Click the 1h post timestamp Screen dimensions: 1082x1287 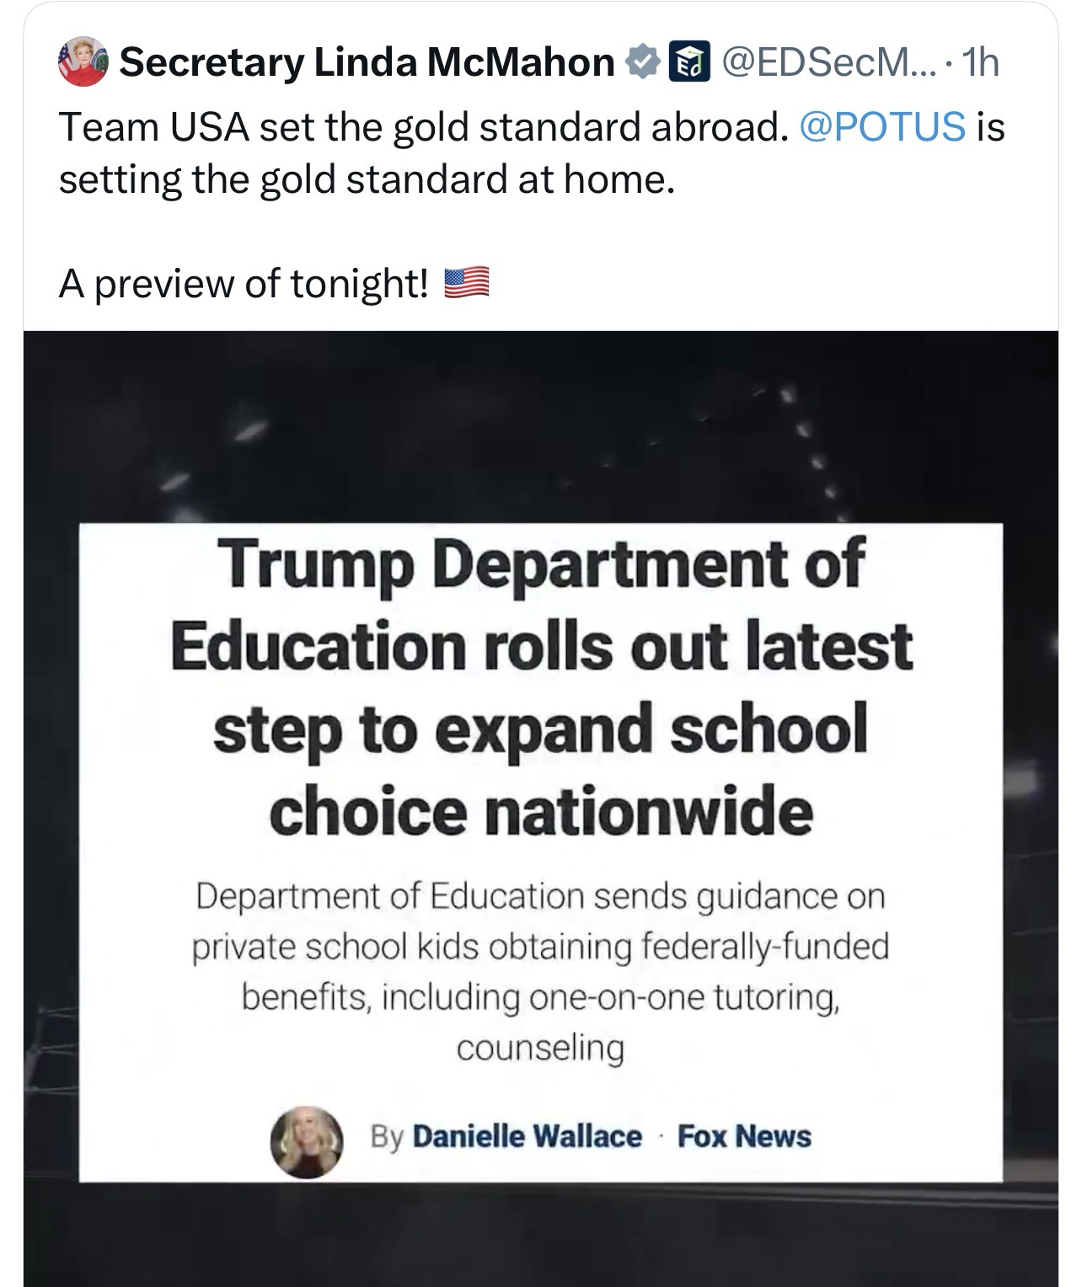[x=981, y=62]
